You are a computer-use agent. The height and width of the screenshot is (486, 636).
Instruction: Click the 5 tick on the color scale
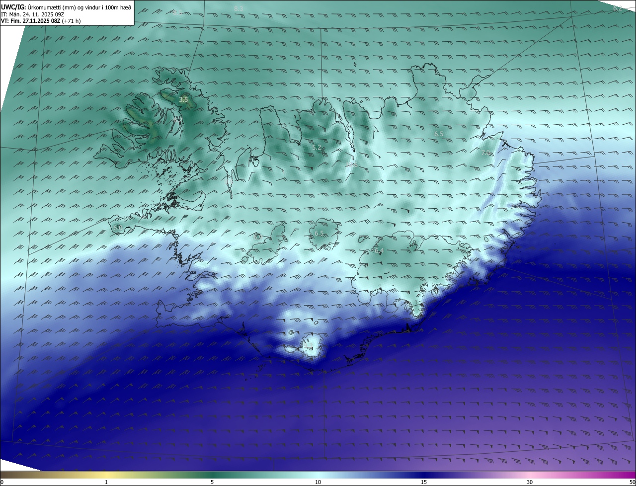212,482
